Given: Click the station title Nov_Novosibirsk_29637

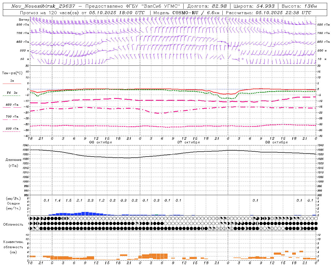Looking at the screenshot, I should (43, 6).
